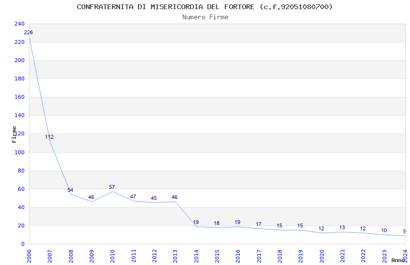Pick the data value 19 for 2014
This screenshot has height=265, width=410.
(196, 222)
